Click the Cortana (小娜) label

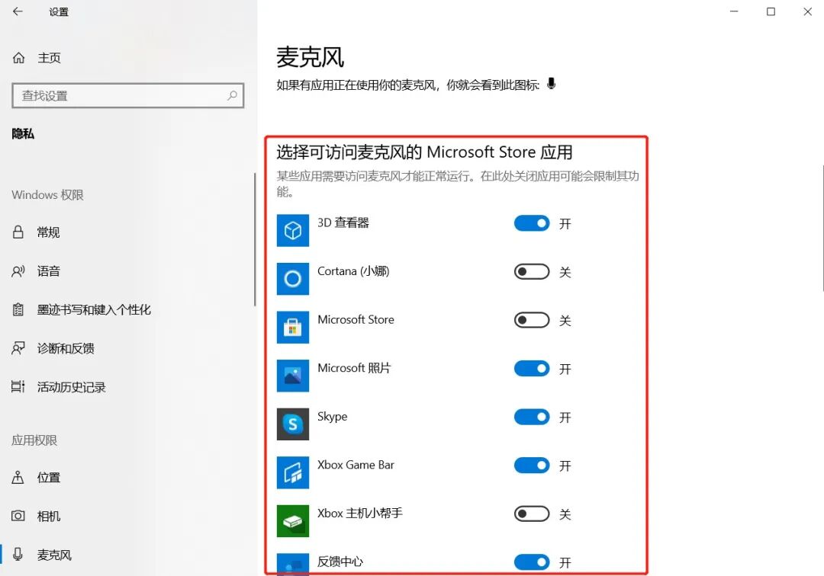point(353,271)
